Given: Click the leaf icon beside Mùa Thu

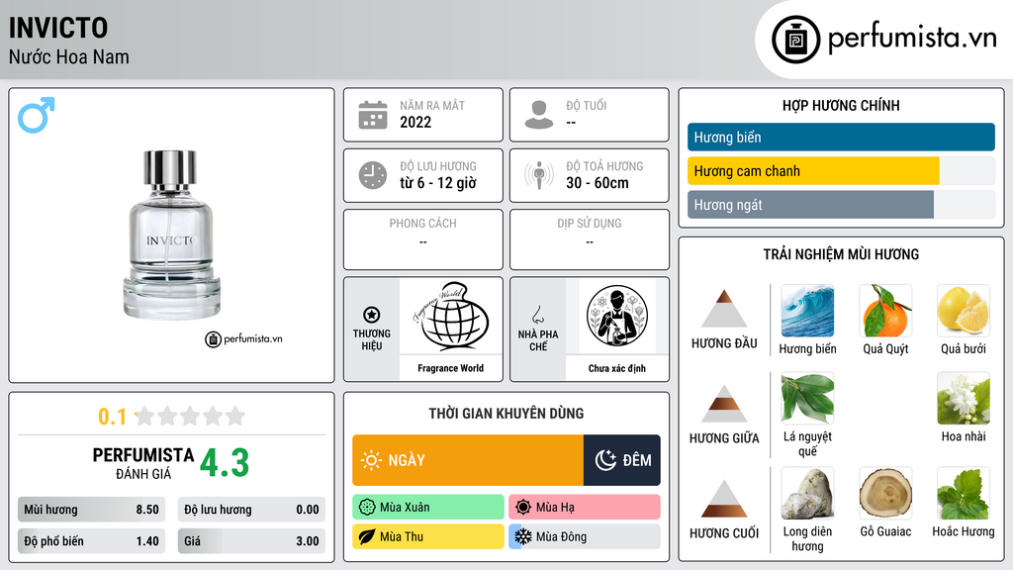Looking at the screenshot, I should [367, 536].
